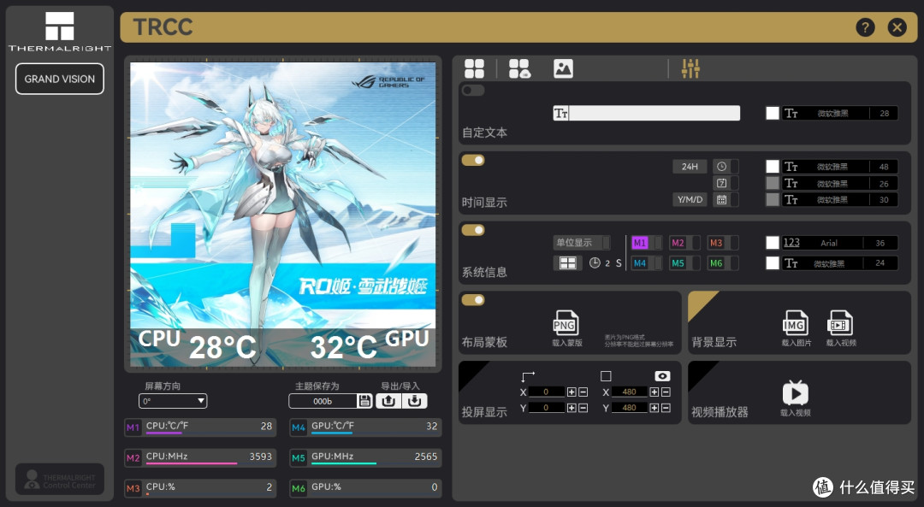This screenshot has width=924, height=507.
Task: Decrease the position Y value with minus
Action: [583, 408]
